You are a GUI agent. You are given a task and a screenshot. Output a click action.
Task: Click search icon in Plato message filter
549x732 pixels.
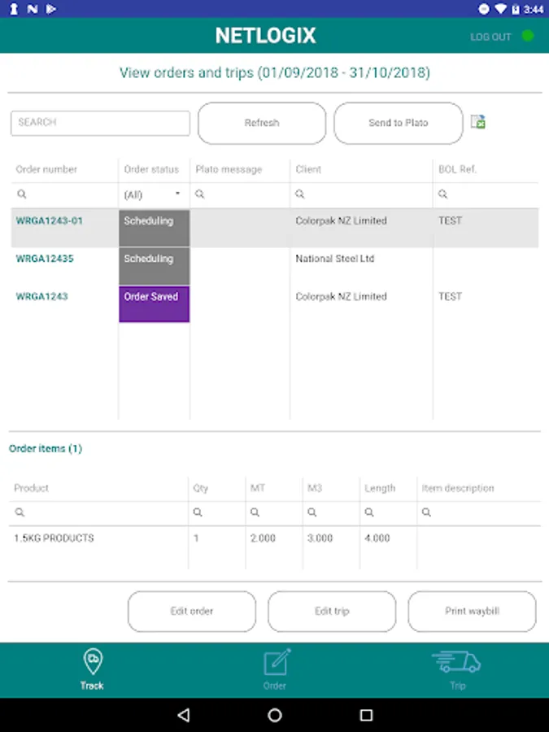click(200, 195)
